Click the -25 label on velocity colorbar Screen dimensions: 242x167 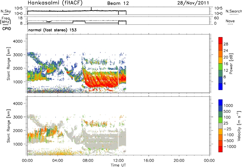coord(227,129)
